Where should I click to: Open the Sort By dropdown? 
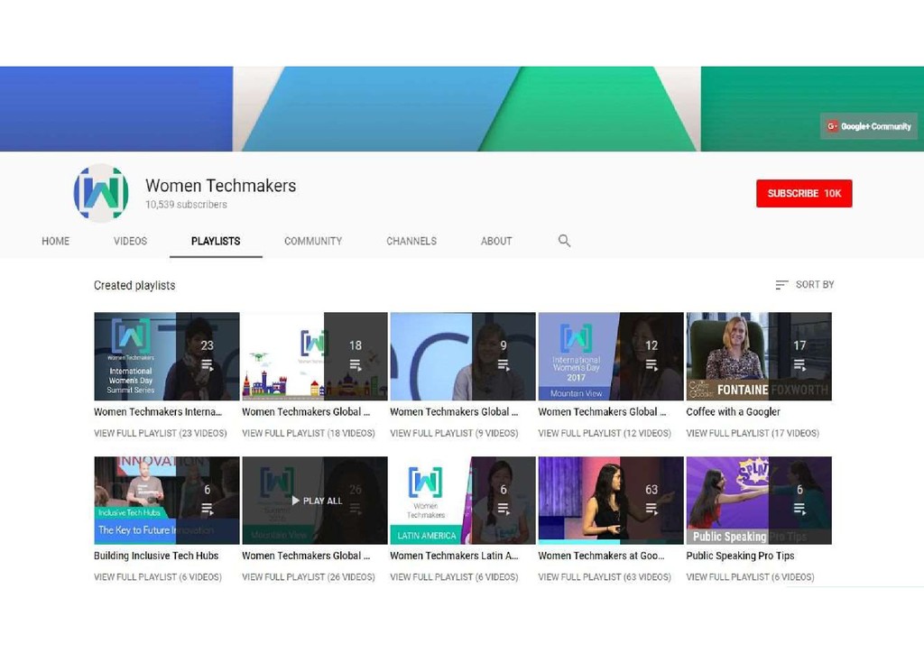(804, 285)
